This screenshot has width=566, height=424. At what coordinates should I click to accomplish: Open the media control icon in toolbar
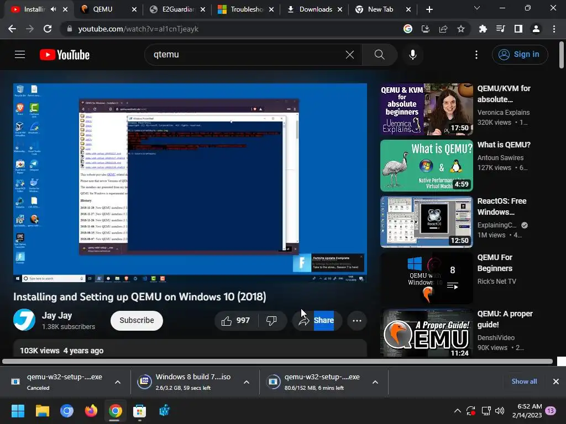pyautogui.click(x=500, y=29)
